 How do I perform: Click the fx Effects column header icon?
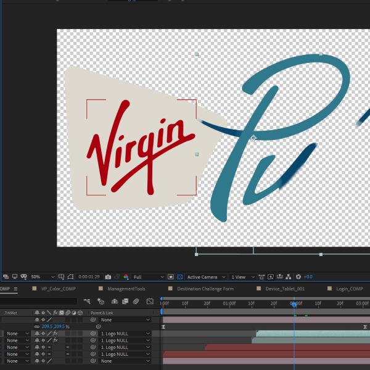click(x=55, y=313)
